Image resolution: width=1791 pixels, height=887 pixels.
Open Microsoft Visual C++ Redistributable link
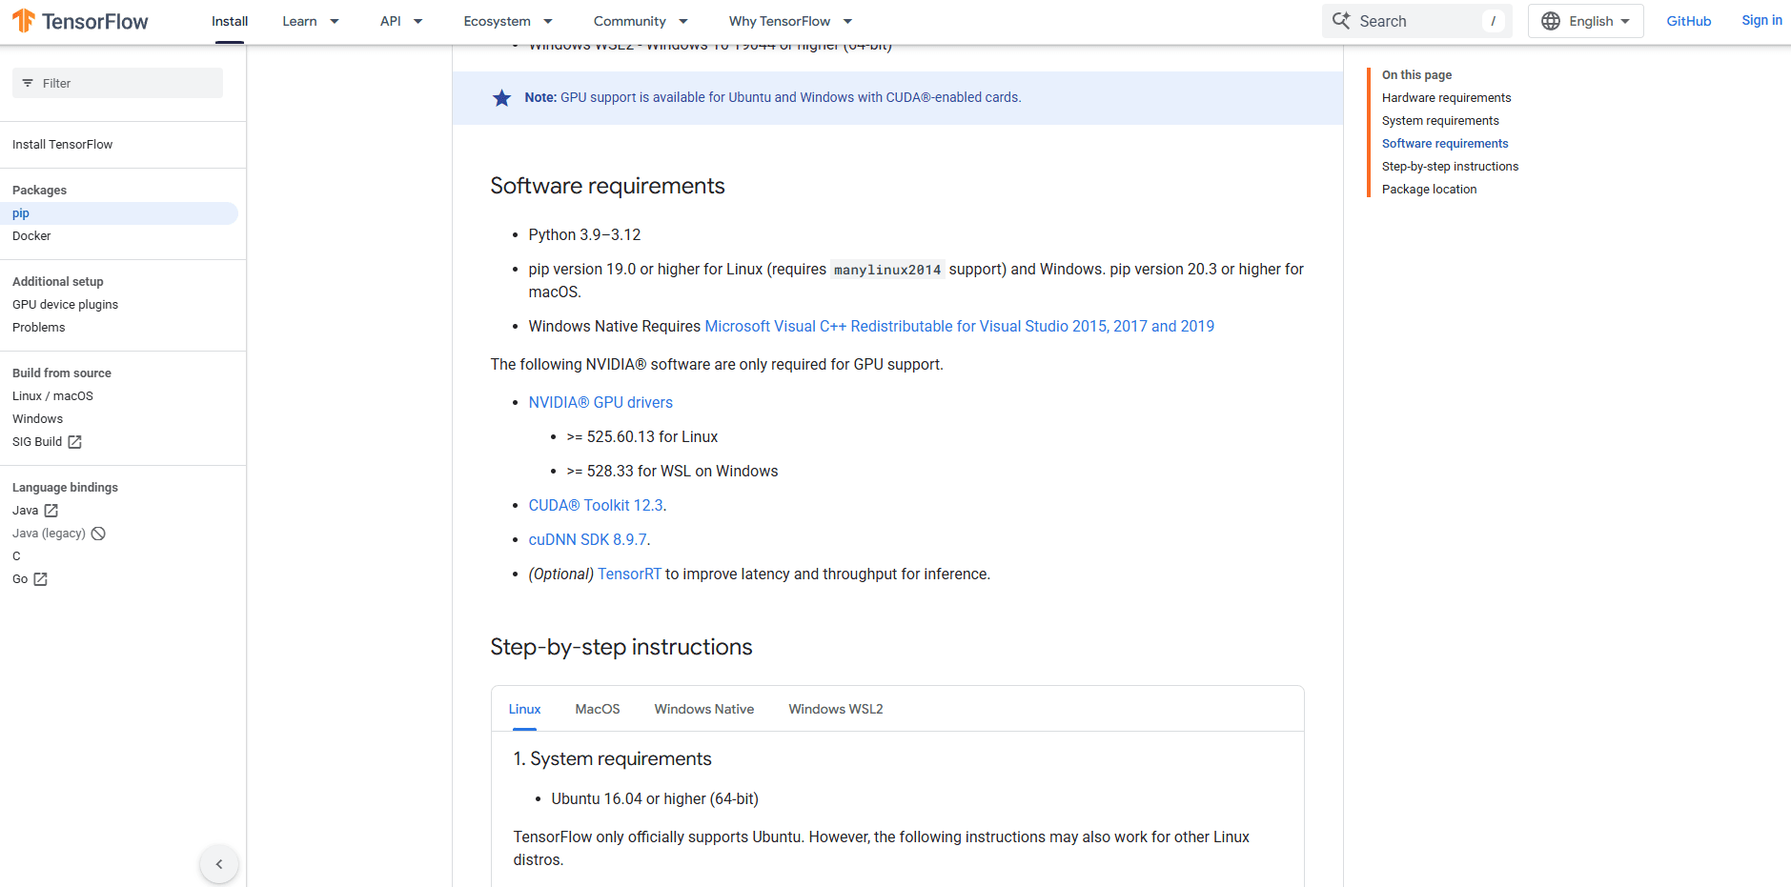coord(959,326)
